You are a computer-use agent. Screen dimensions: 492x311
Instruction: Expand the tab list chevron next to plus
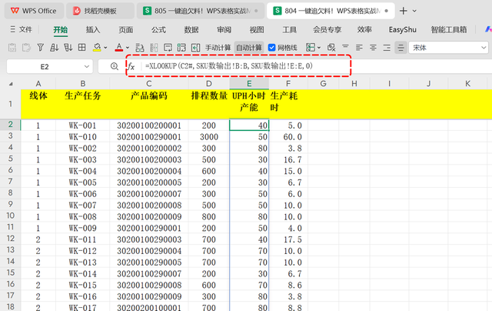[414, 11]
